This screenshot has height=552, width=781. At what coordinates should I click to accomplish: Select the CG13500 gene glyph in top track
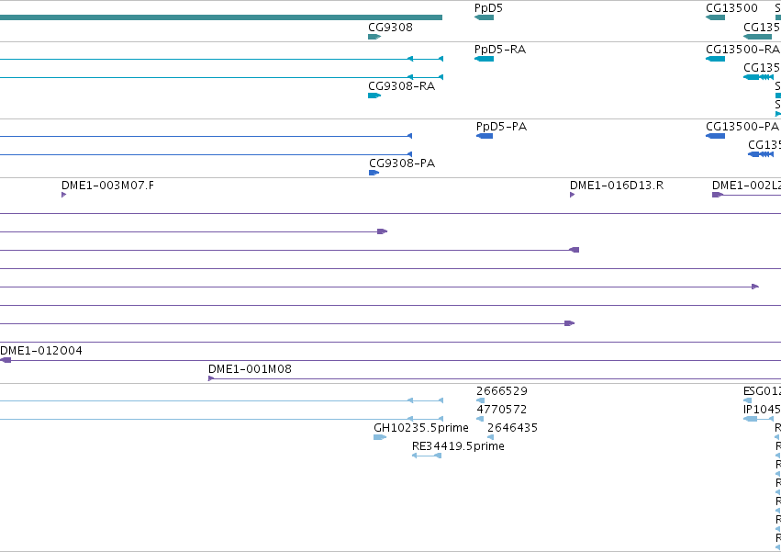[715, 17]
